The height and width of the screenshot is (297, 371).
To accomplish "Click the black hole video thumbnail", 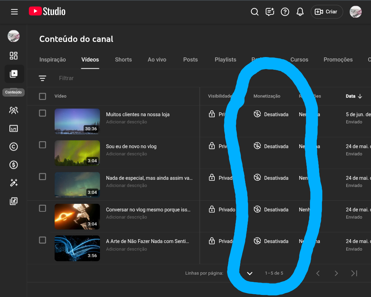I will pyautogui.click(x=77, y=217).
